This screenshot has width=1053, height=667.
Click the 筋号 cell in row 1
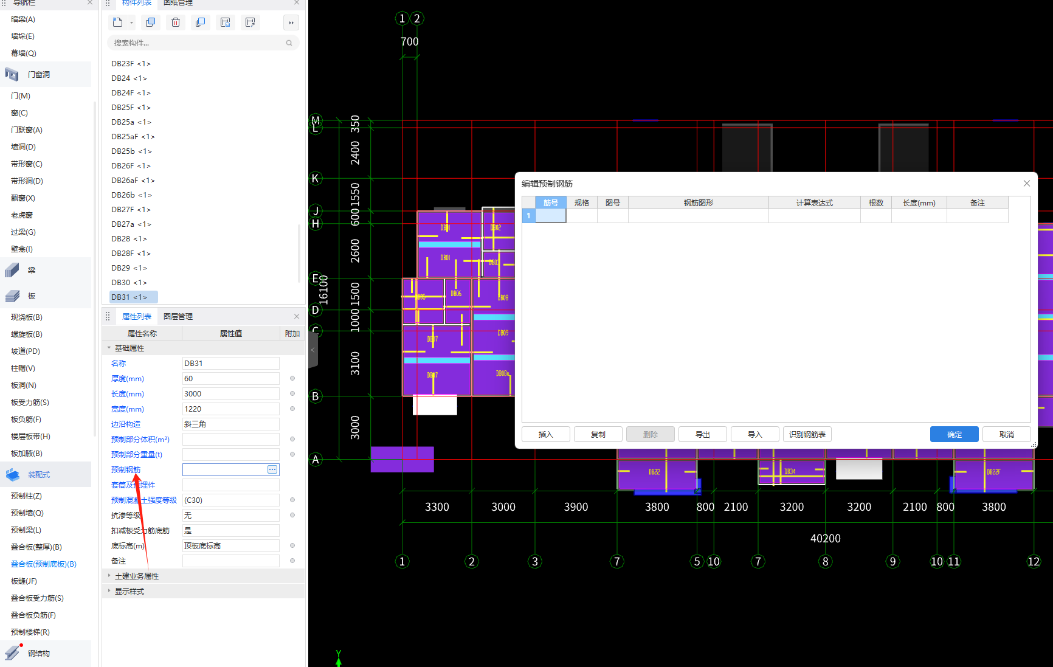point(551,216)
